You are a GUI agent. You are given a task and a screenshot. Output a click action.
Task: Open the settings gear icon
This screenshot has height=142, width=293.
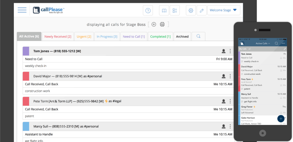point(190,10)
